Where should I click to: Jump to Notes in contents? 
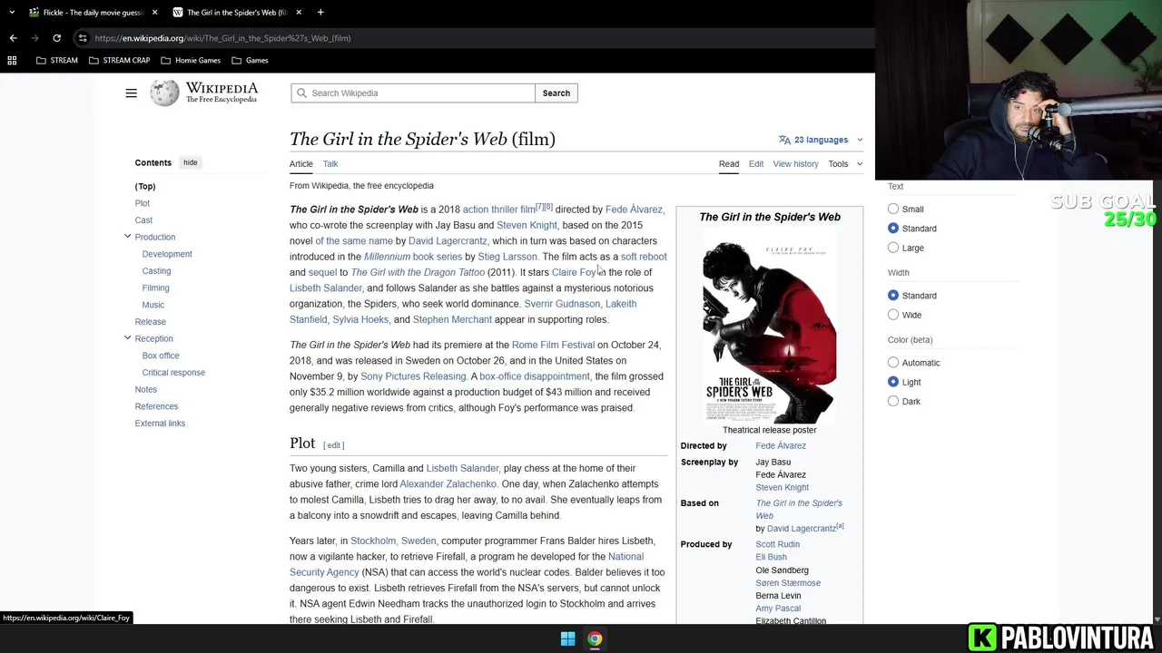146,390
